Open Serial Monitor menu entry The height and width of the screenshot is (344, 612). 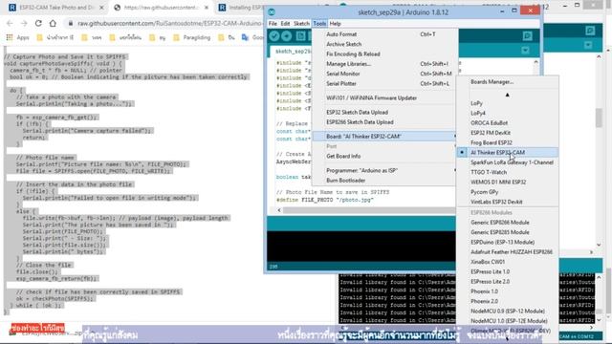tap(384, 74)
